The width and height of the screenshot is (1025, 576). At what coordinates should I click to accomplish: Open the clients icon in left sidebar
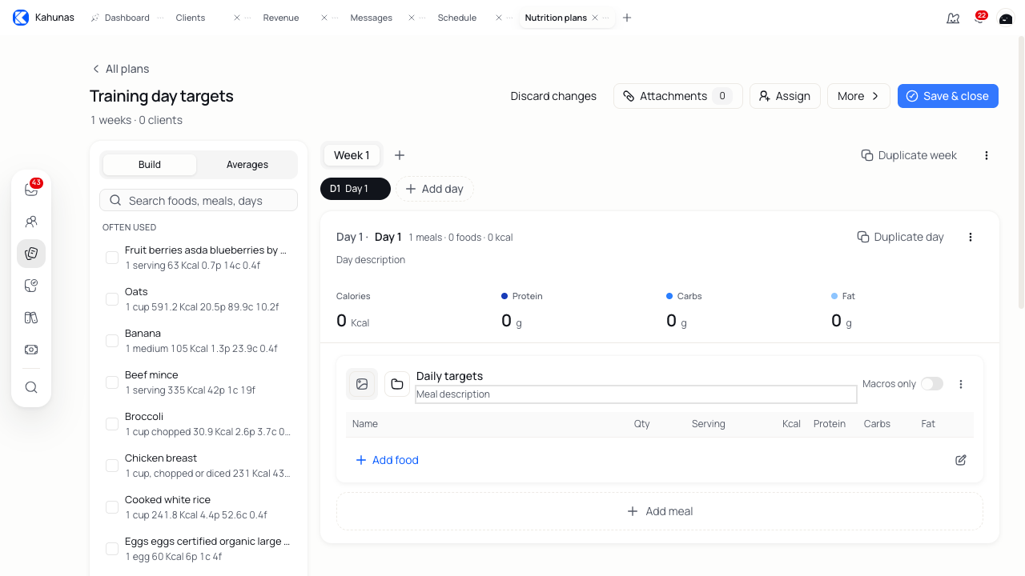pyautogui.click(x=31, y=222)
